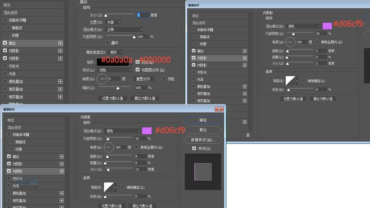Open 混合模式 滤色 dropdown in background 内阴影 dialog
This screenshot has height=208, width=370.
[x=304, y=26]
